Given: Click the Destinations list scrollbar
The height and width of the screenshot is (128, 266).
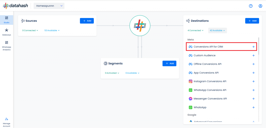Looking at the screenshot, I should [x=258, y=46].
